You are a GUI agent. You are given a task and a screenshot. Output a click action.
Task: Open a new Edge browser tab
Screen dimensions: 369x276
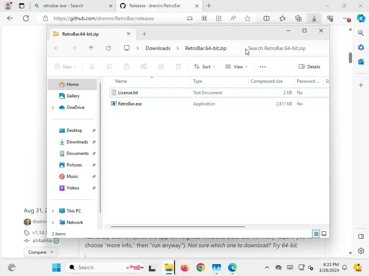[209, 6]
